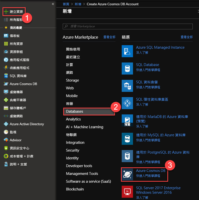The image size is (199, 200).
Task: Click the Azure Cosmos DB planet tile icon
Action: (127, 174)
